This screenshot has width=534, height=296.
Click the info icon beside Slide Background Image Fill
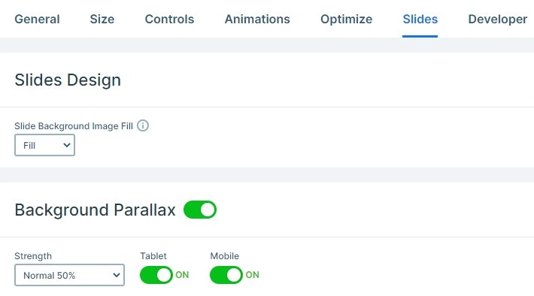tap(143, 125)
